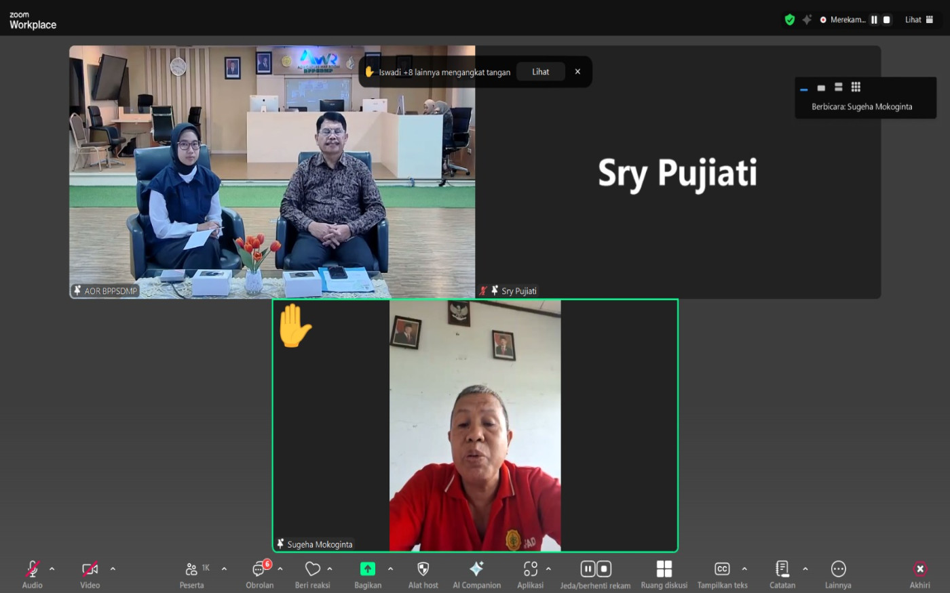This screenshot has height=593, width=950.
Task: Expand the Bagikan share options arrow
Action: tap(390, 569)
